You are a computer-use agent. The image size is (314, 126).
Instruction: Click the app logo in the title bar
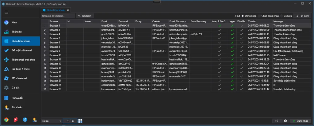click(3, 4)
